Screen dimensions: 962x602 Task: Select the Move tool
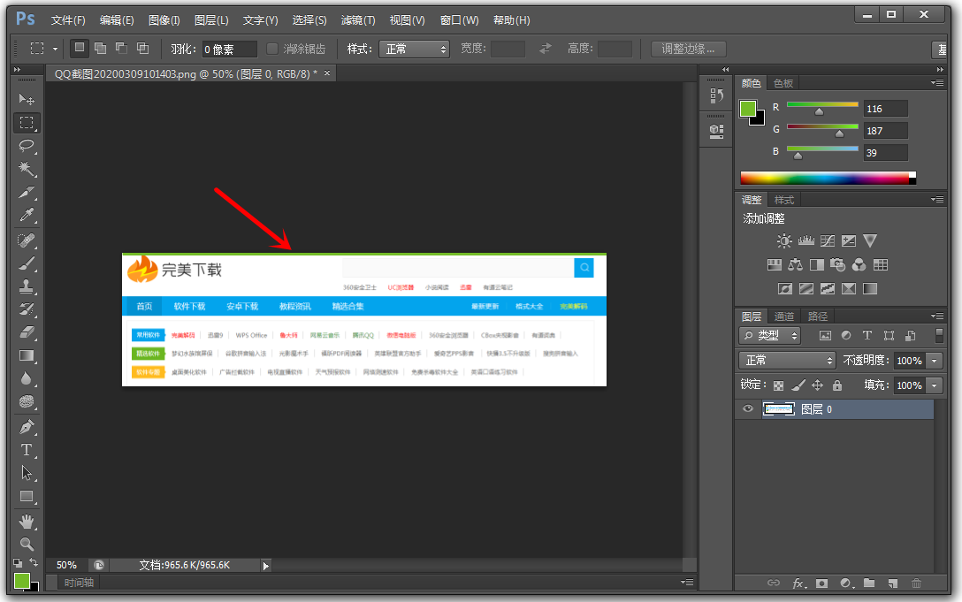(x=27, y=99)
